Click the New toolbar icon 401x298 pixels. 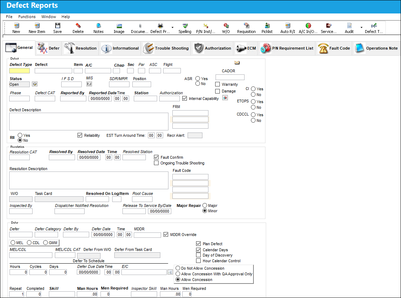point(16,26)
